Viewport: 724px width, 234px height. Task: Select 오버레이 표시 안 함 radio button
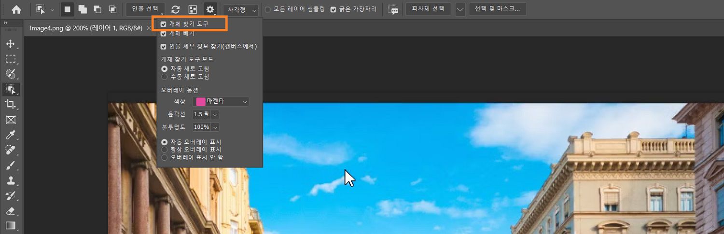click(165, 157)
